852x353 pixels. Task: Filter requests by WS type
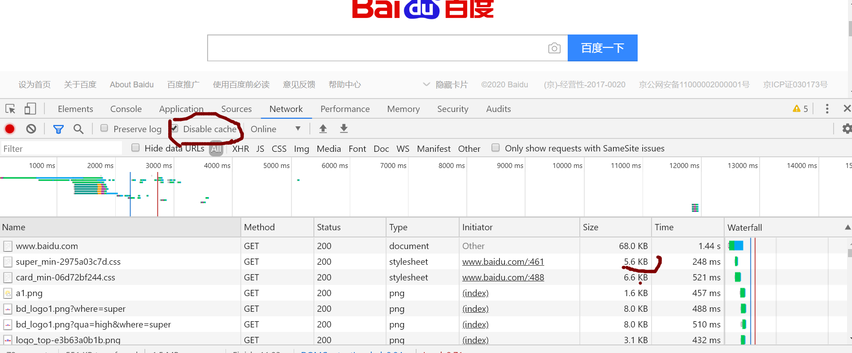click(x=403, y=149)
